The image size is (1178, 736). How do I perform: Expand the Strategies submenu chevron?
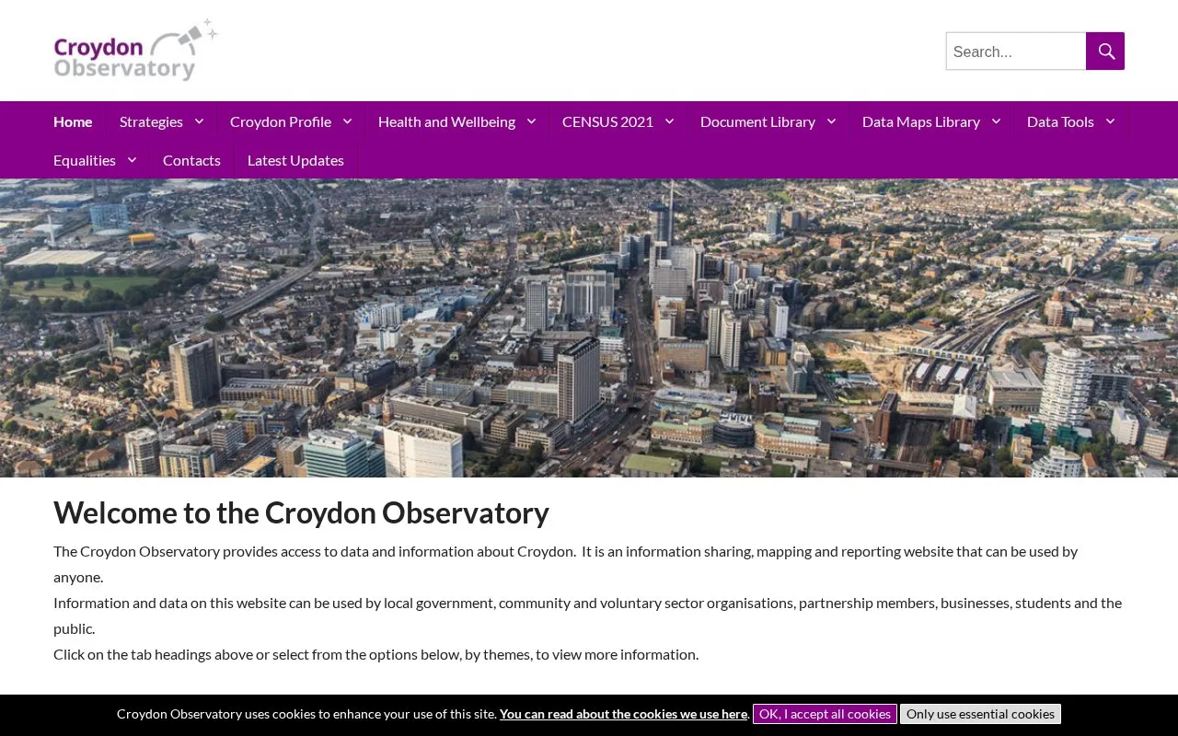[199, 121]
